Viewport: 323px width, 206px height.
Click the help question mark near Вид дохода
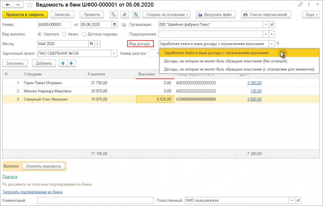click(x=278, y=44)
